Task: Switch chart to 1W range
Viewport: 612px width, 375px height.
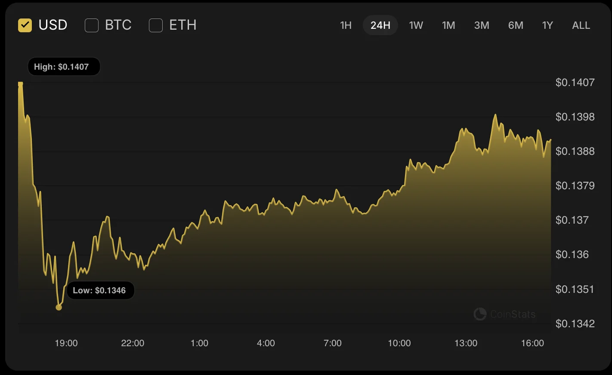Action: 416,25
